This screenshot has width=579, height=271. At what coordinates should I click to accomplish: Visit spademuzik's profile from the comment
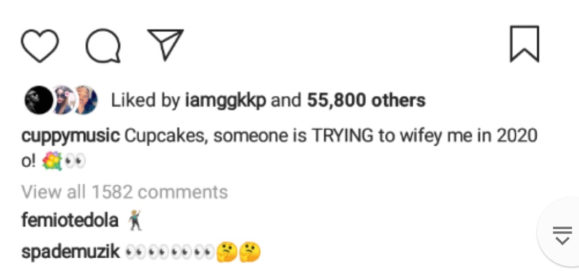click(70, 252)
